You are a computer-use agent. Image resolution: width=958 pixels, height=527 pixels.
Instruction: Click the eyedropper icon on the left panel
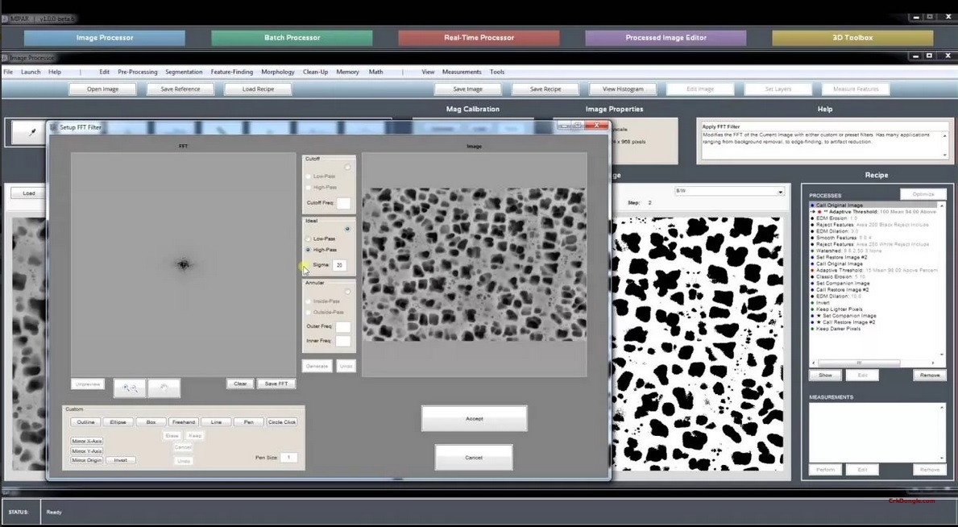32,131
